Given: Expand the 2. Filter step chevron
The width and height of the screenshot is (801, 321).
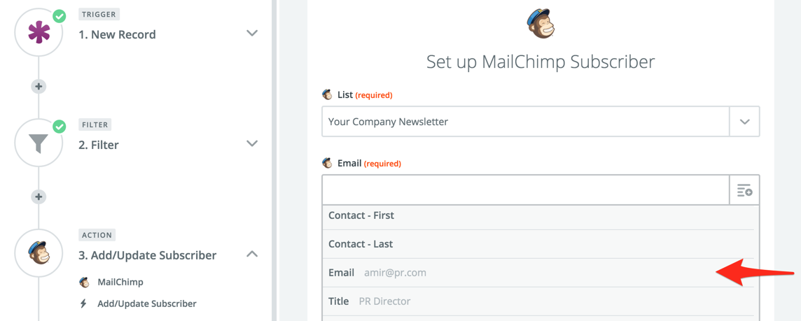Looking at the screenshot, I should click(x=252, y=143).
